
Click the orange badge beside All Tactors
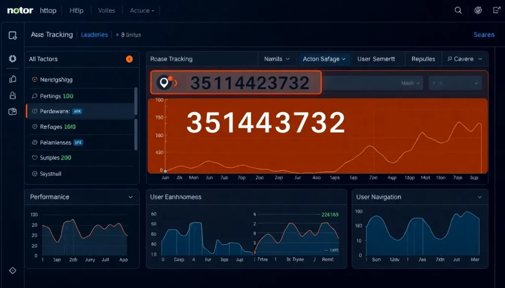129,59
